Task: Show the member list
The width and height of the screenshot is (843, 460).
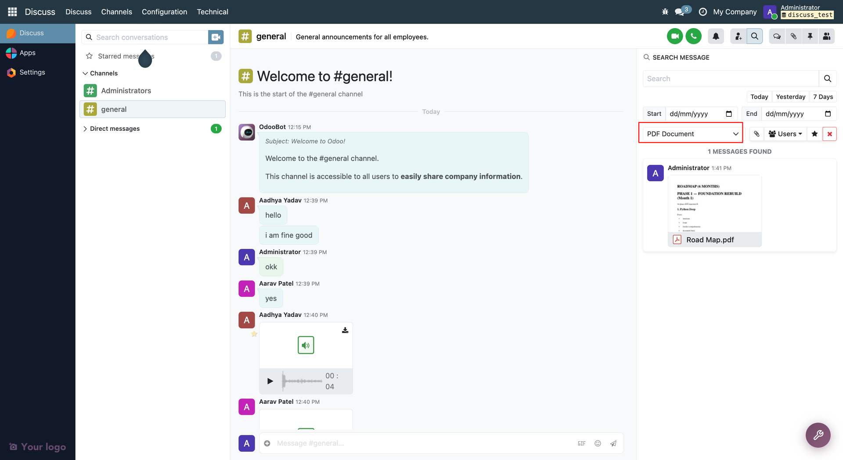Action: [x=826, y=36]
